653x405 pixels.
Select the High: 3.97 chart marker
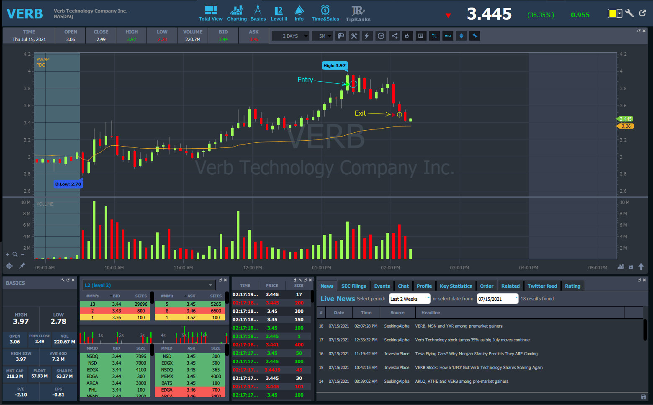pos(335,65)
